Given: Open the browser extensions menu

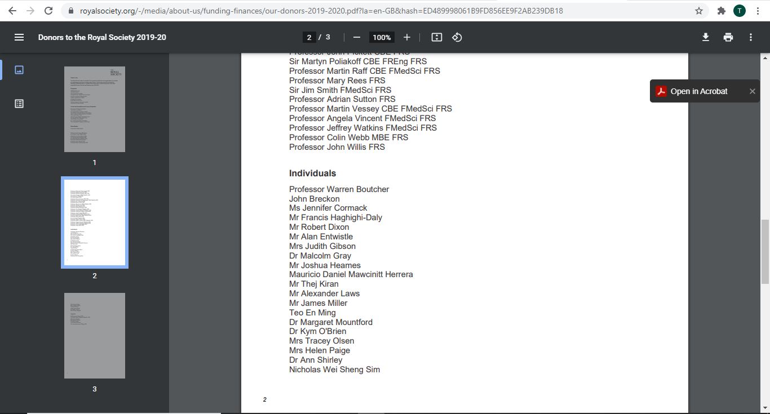Looking at the screenshot, I should pyautogui.click(x=721, y=11).
